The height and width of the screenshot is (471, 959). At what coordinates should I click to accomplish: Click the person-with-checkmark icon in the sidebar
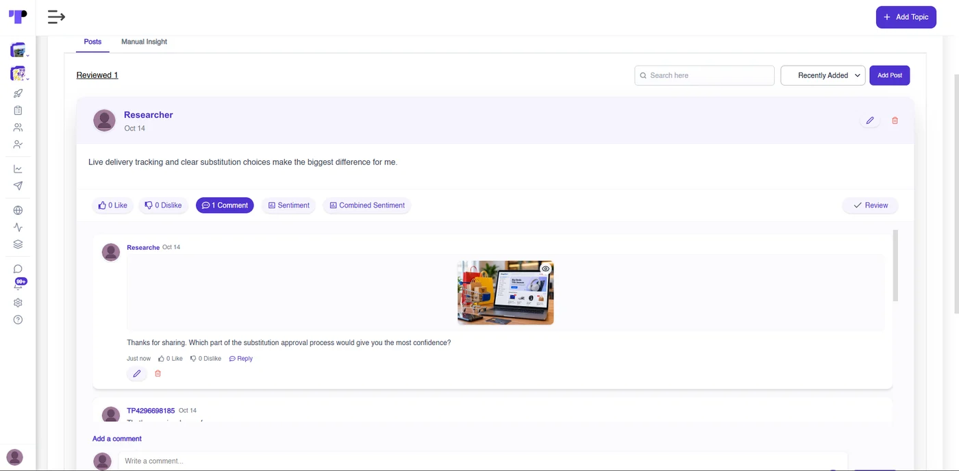pos(18,144)
